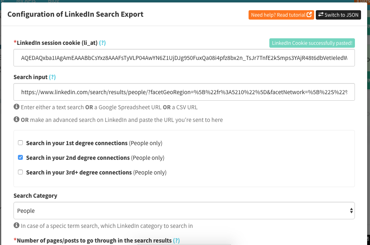
Task: Open the help tooltip next to Search input
Action: pos(53,77)
